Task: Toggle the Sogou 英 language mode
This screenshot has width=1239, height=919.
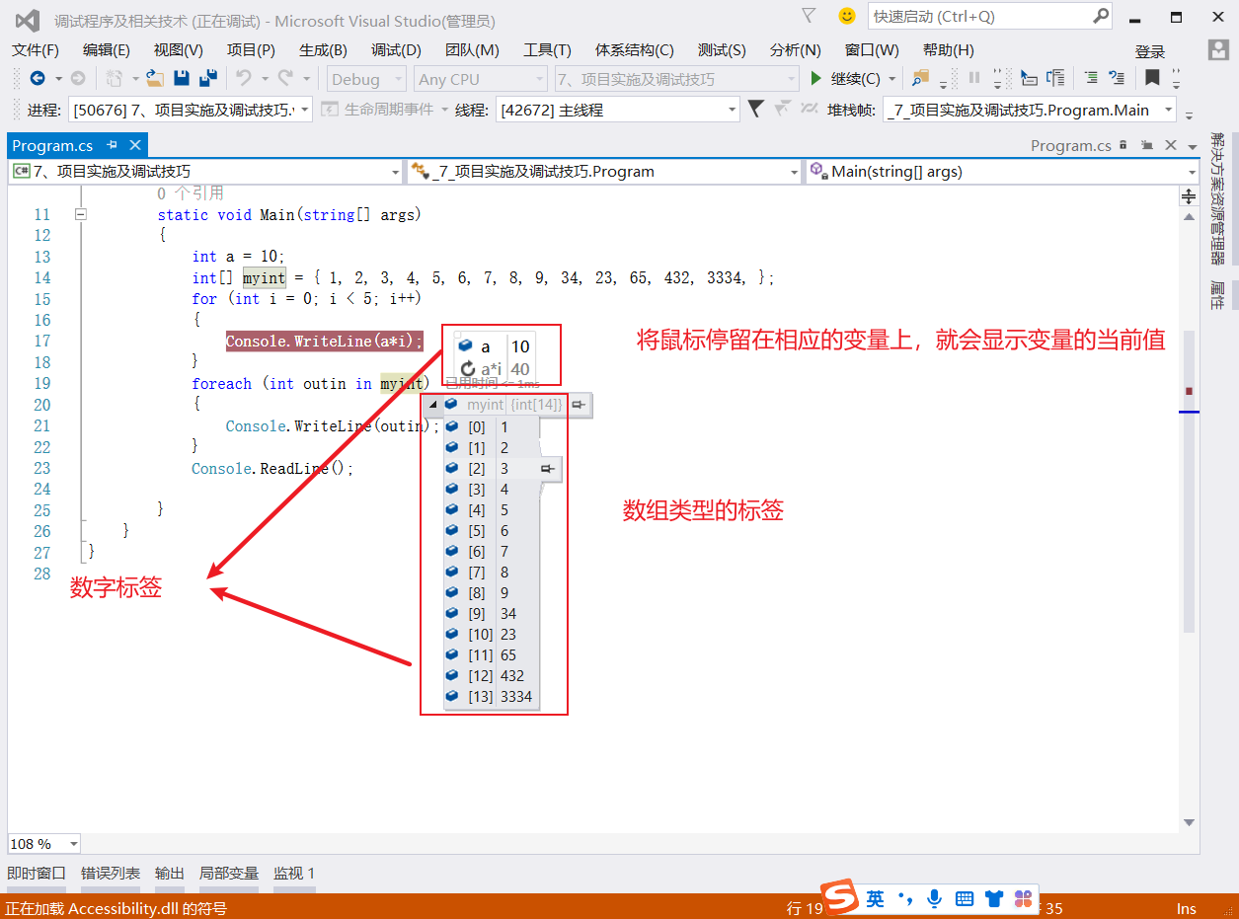Action: (876, 898)
